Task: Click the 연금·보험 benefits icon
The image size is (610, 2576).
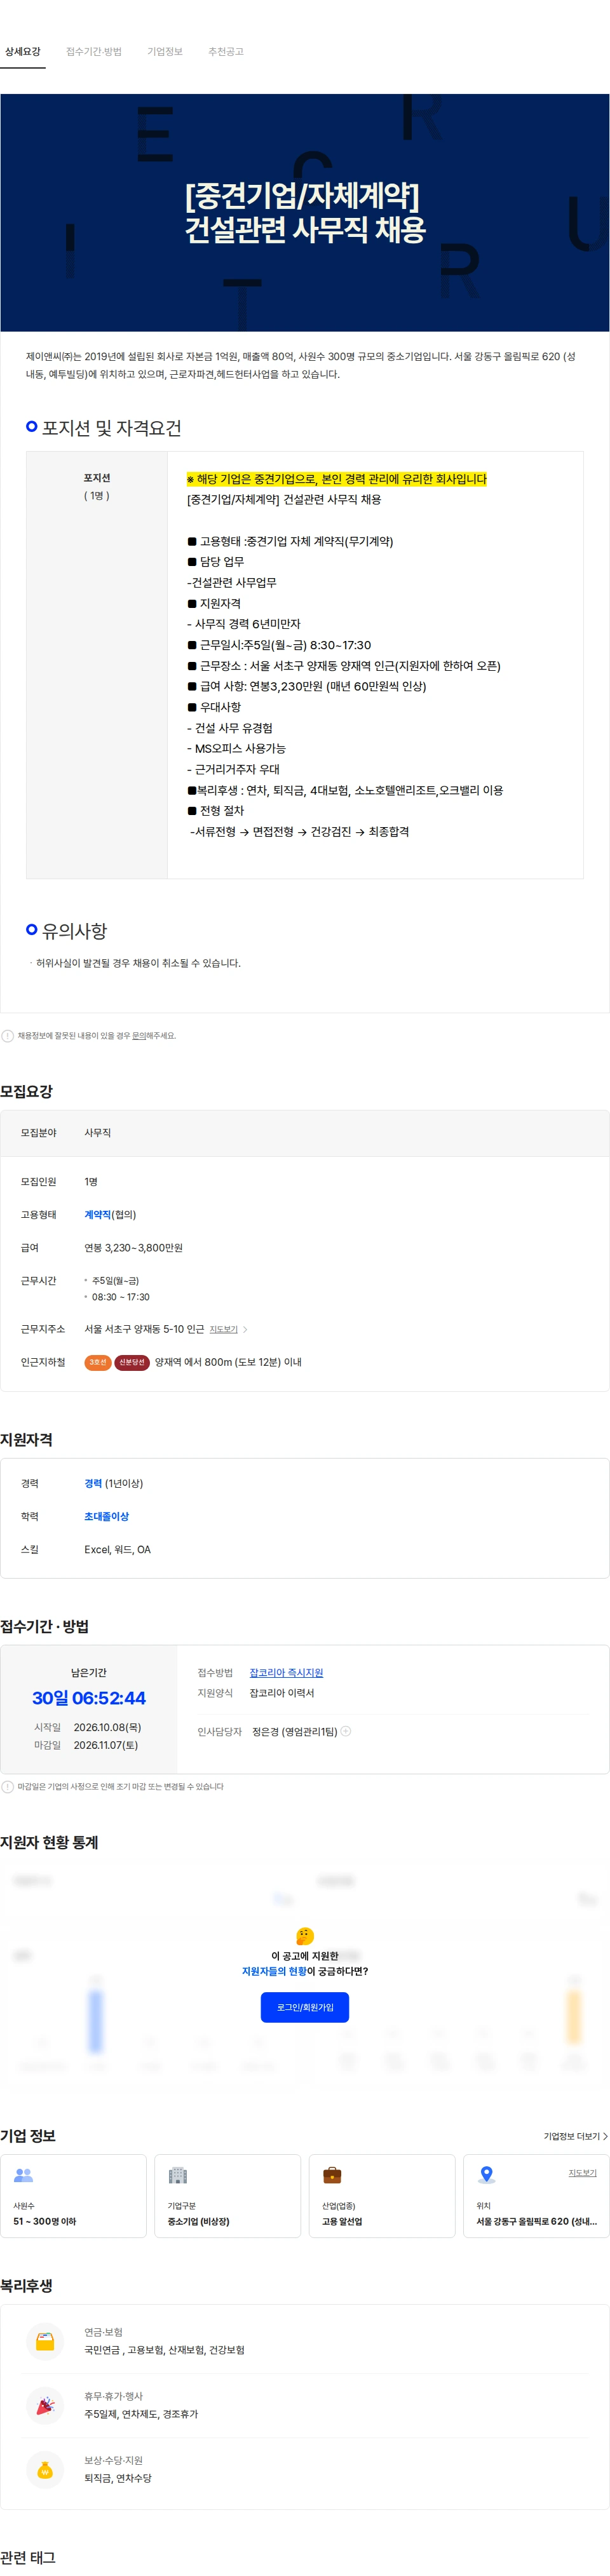Action: (x=45, y=2341)
